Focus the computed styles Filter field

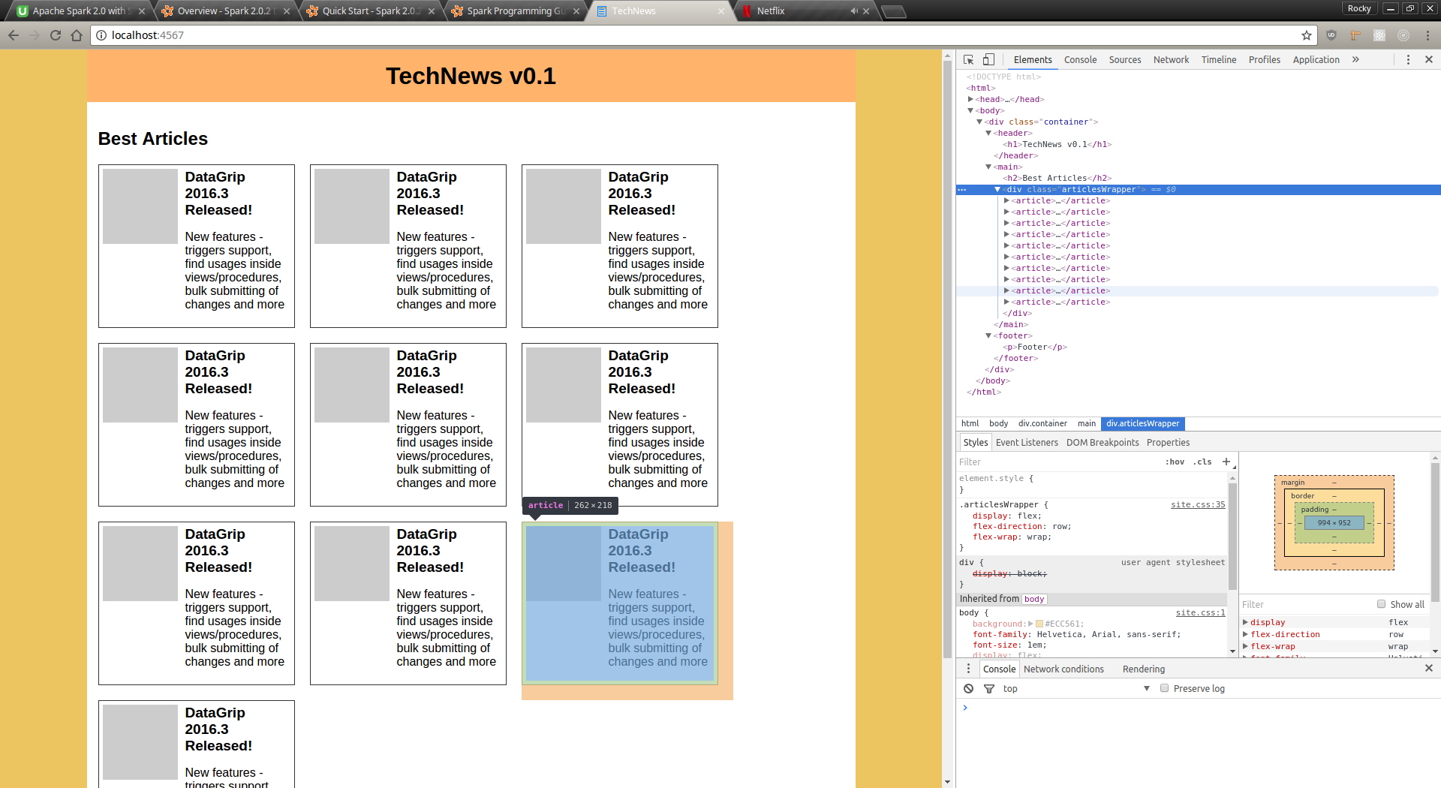pyautogui.click(x=1306, y=604)
